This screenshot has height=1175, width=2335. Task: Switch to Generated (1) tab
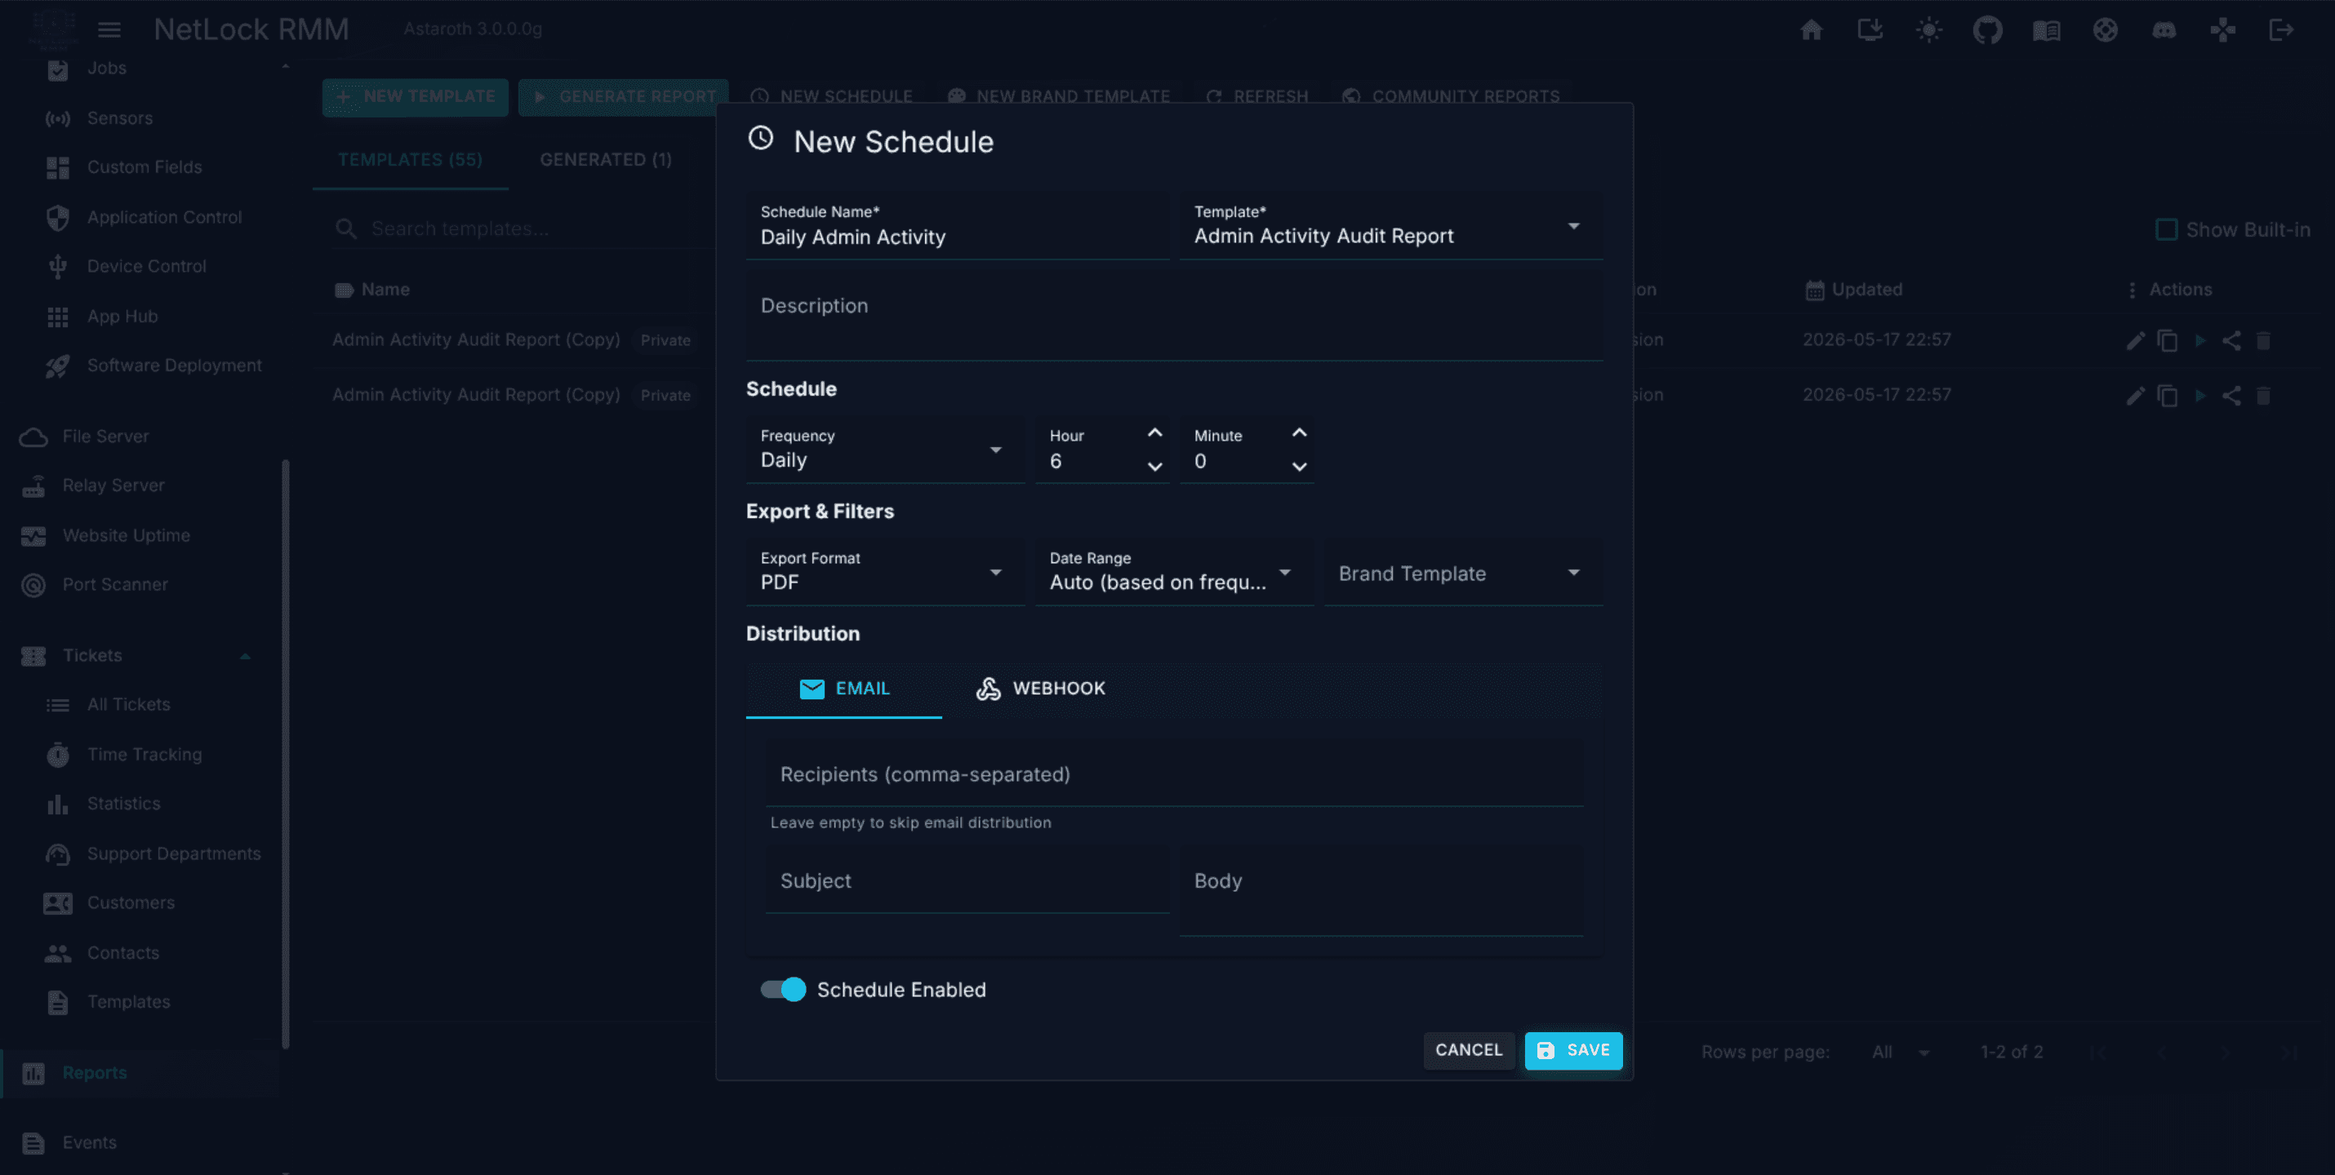[606, 159]
